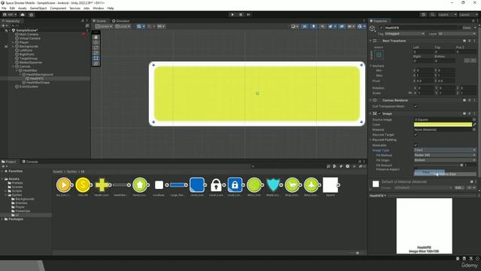This screenshot has height=271, width=481.
Task: Toggle Cull Transparent Mesh checkbox
Action: (x=416, y=106)
